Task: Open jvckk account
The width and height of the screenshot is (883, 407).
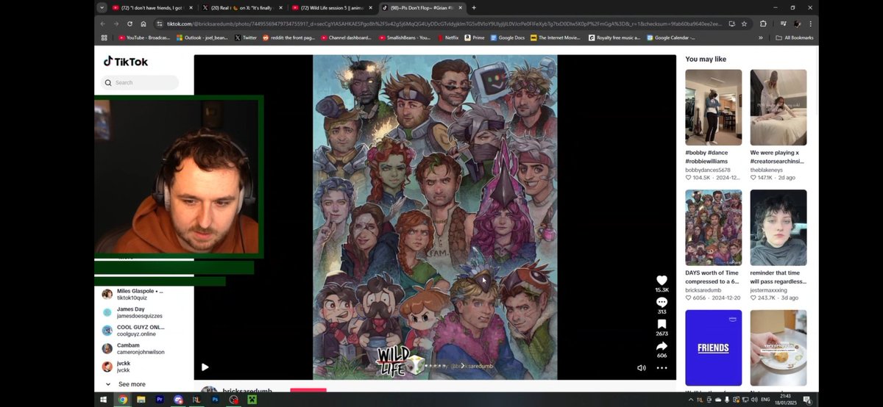Action: pos(118,367)
